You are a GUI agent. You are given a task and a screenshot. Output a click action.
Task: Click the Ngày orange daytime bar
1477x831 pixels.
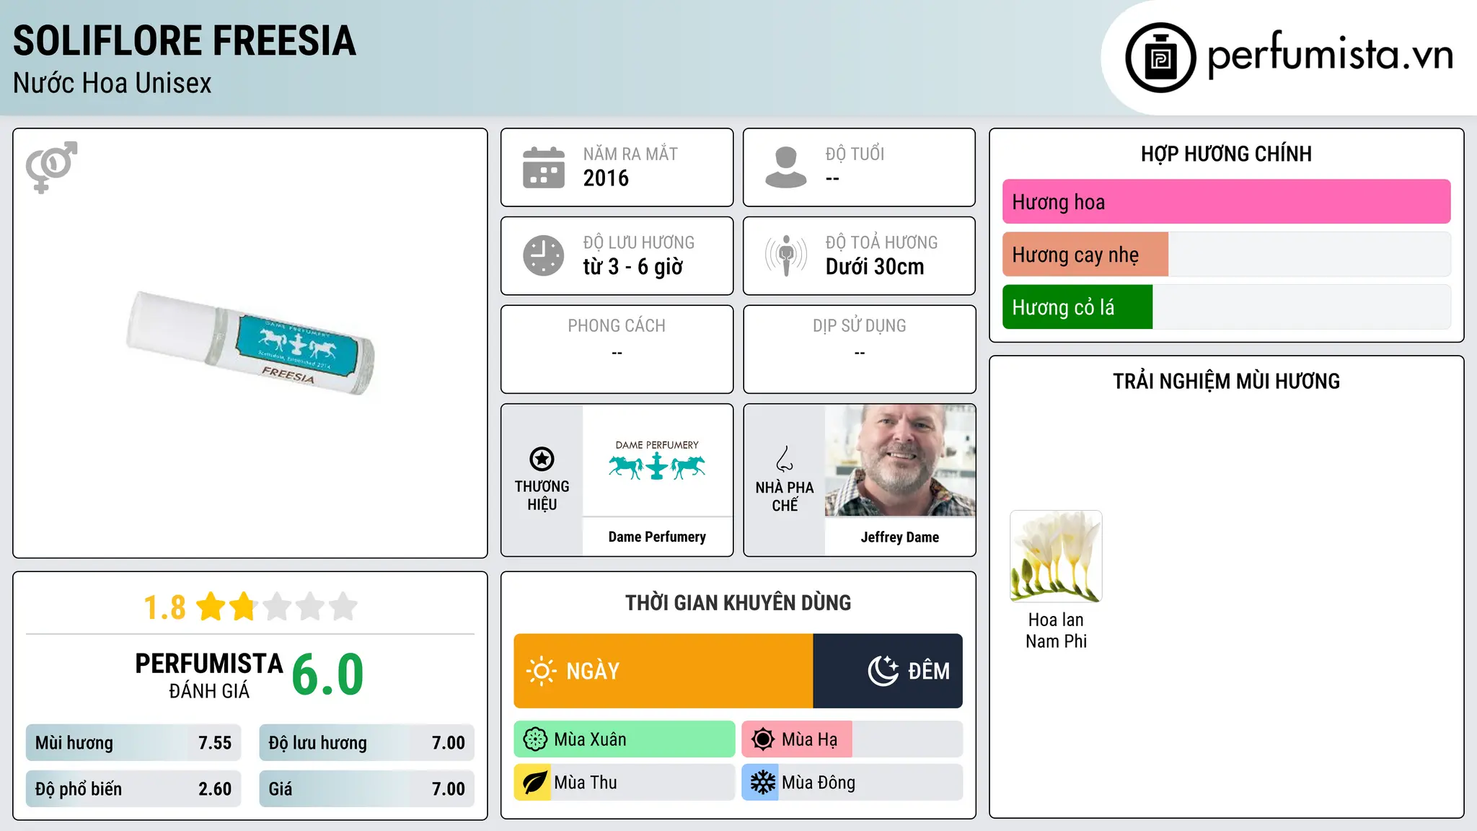point(663,671)
